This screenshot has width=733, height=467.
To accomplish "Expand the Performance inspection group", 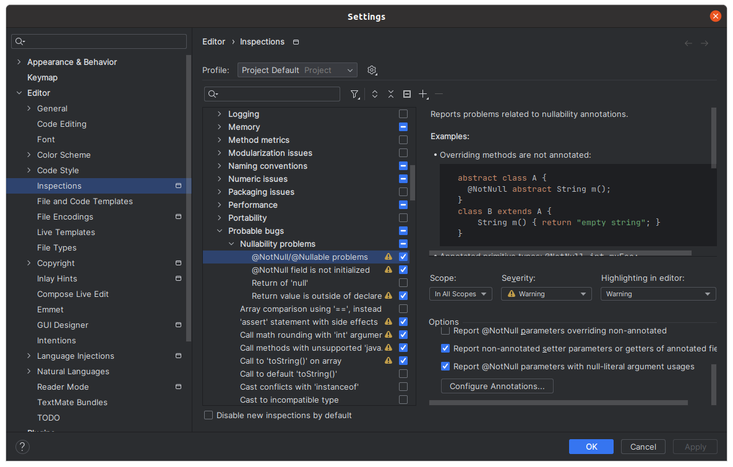I will (220, 205).
